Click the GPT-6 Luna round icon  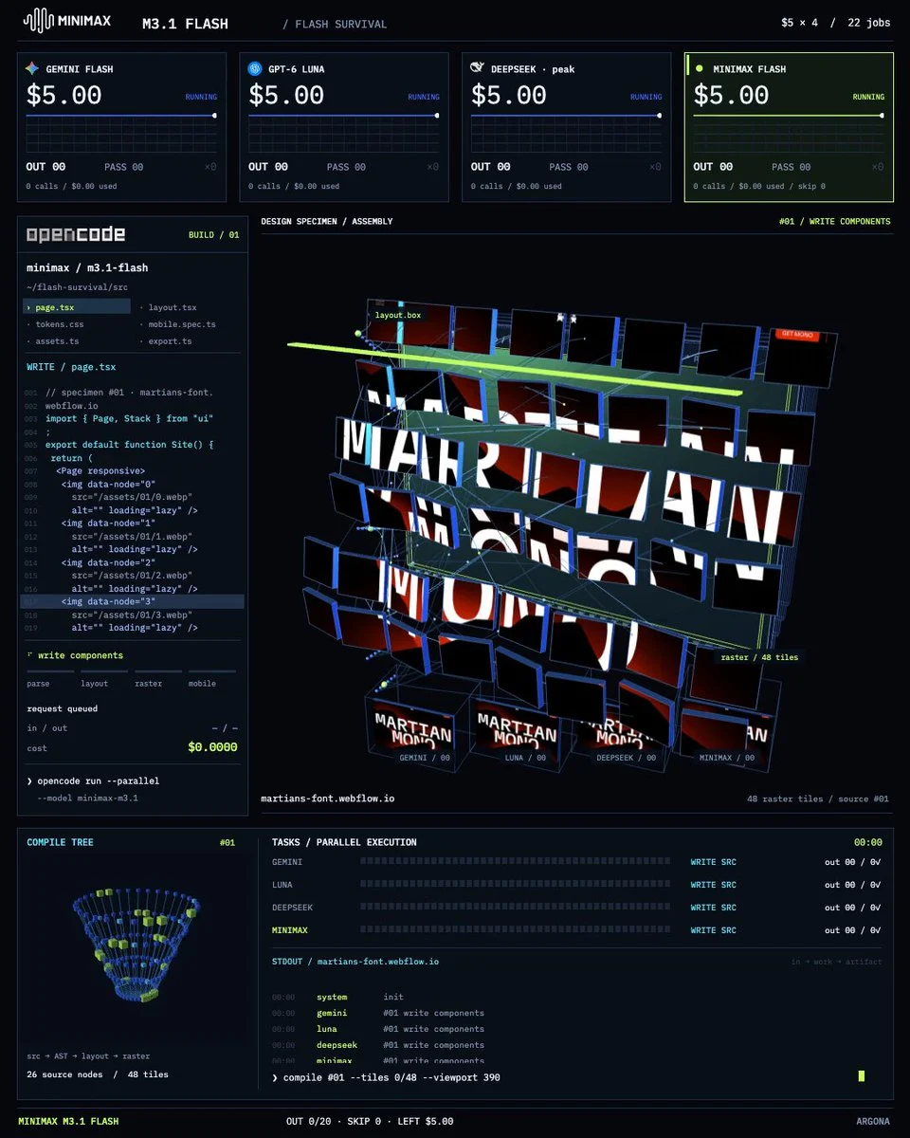(x=255, y=69)
